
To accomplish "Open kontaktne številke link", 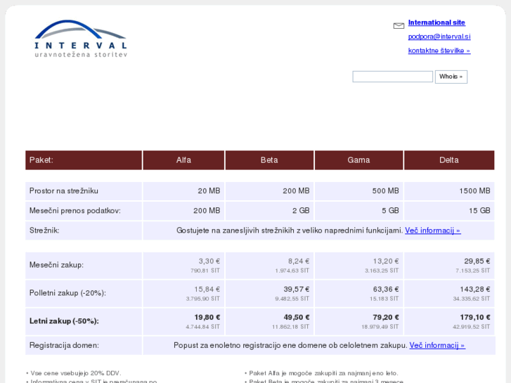I will click(439, 51).
